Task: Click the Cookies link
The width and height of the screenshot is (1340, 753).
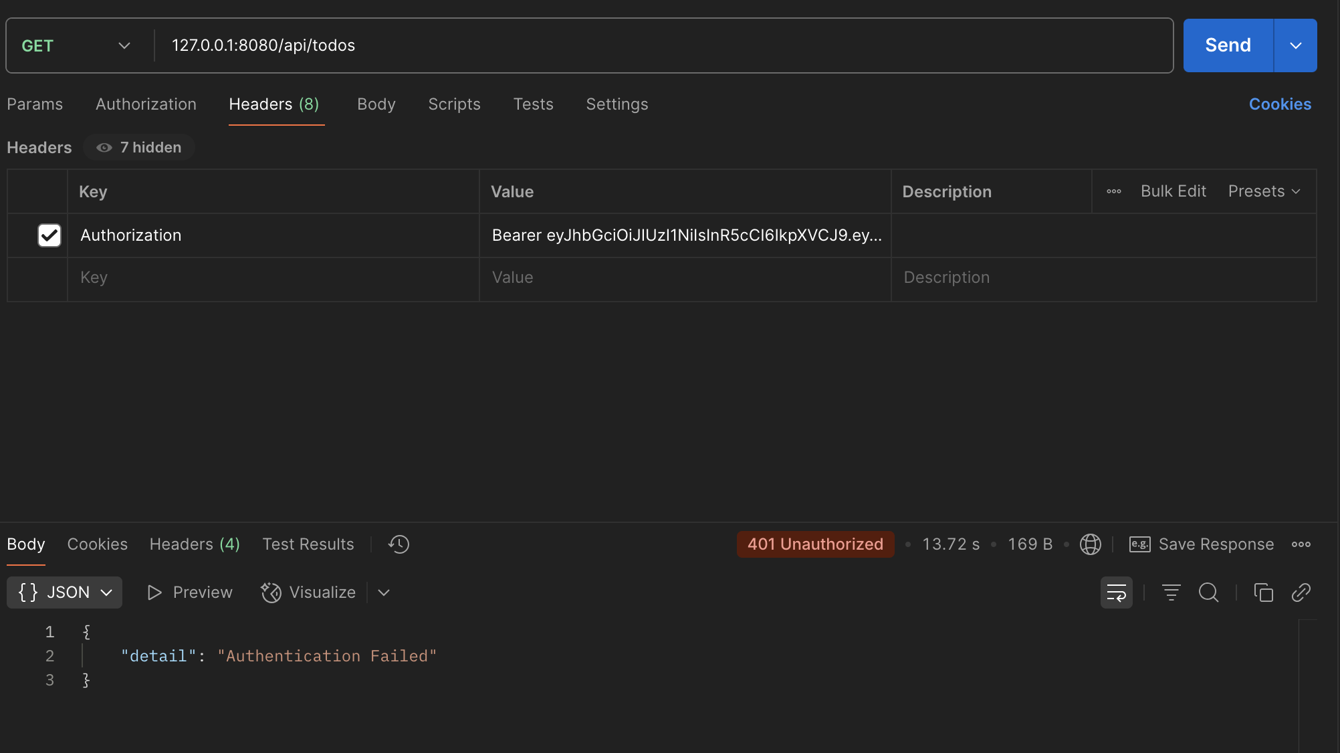Action: click(1280, 104)
